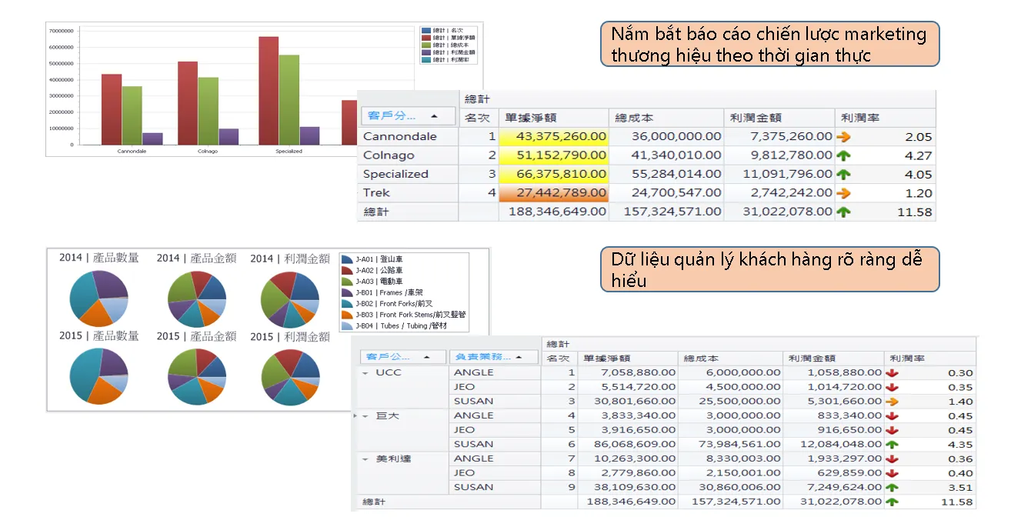Click the J-A02 公路車 legend swatch
This screenshot has height=527, width=1021.
click(347, 271)
